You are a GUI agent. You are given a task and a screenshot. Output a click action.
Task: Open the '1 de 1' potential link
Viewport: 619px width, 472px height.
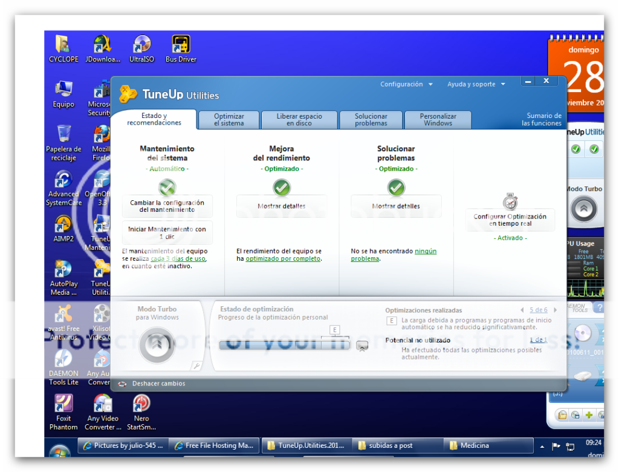538,339
